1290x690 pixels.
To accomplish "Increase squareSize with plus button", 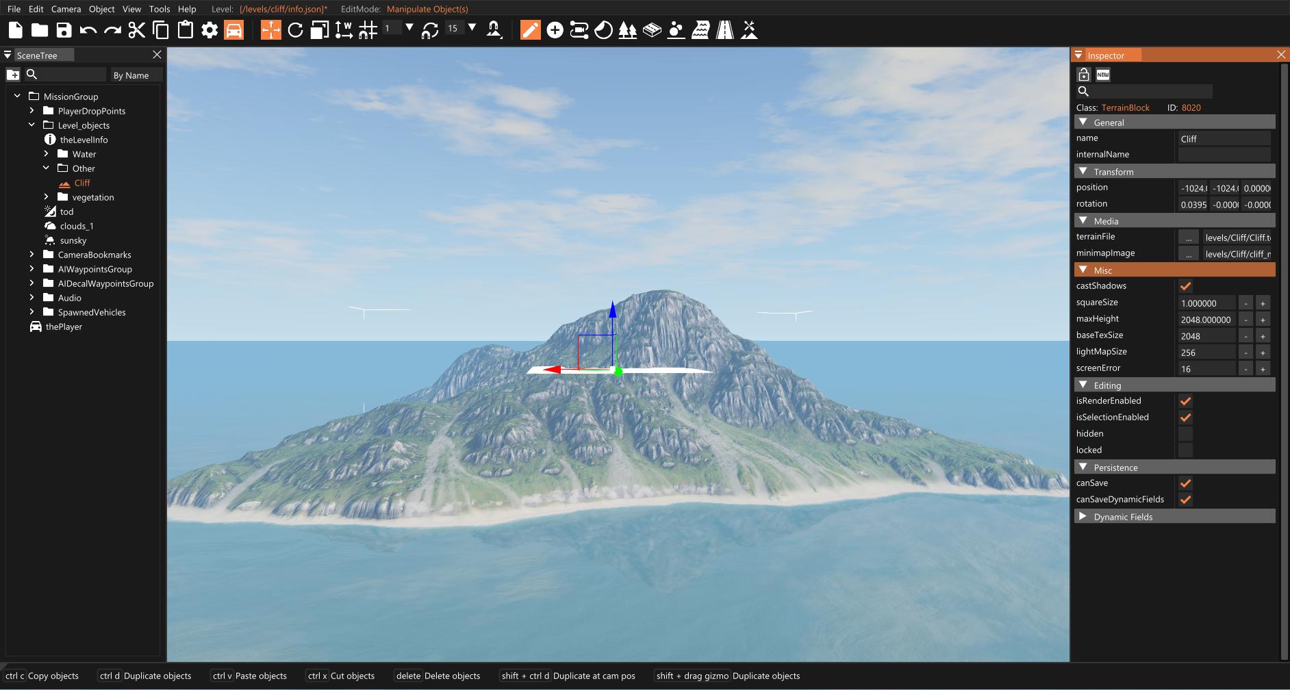I will point(1263,303).
